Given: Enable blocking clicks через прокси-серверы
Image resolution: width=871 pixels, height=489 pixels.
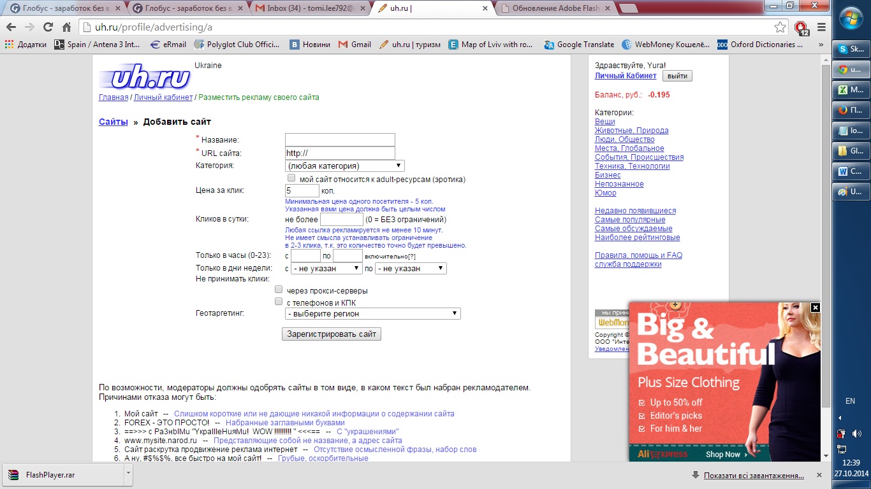Looking at the screenshot, I should pyautogui.click(x=279, y=290).
